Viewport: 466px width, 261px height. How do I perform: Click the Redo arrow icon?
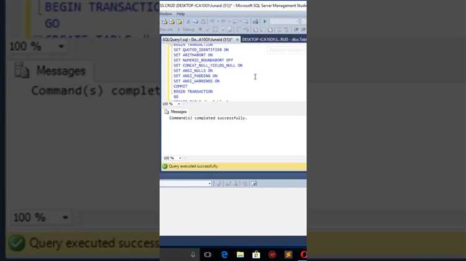click(224, 22)
